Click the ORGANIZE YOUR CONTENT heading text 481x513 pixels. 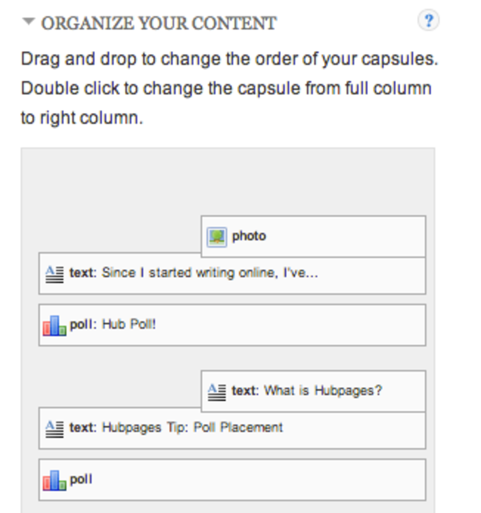158,22
